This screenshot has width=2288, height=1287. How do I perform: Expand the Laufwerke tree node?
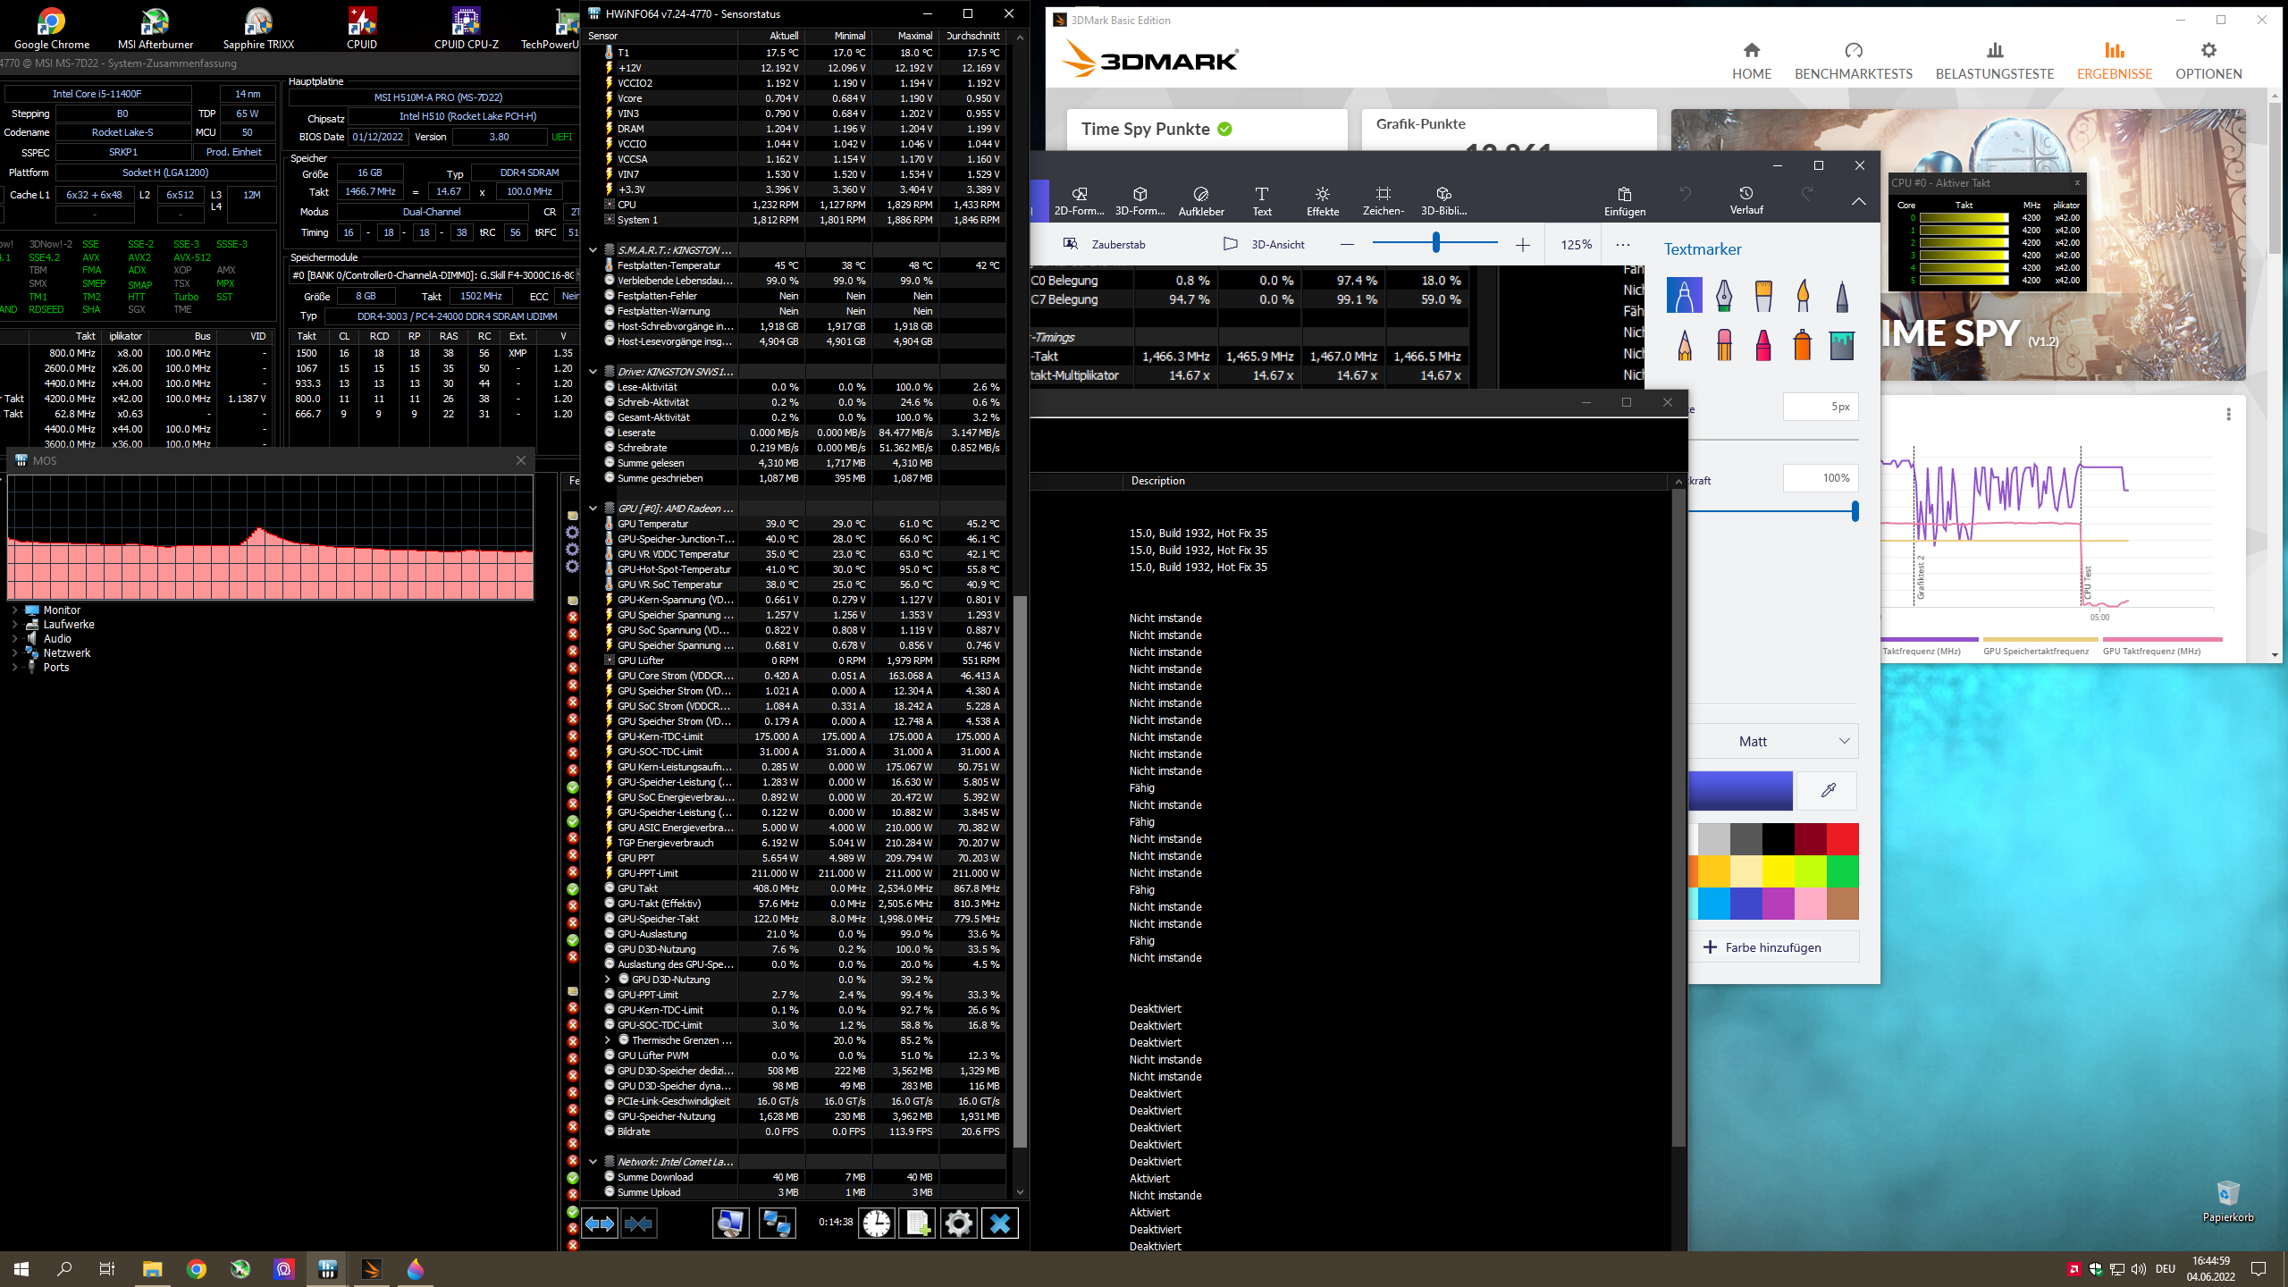point(14,625)
